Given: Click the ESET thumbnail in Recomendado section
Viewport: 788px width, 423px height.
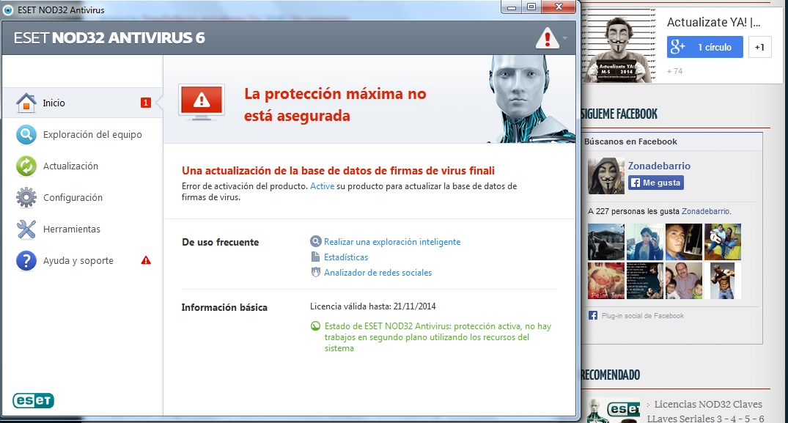Looking at the screenshot, I should click(x=613, y=411).
